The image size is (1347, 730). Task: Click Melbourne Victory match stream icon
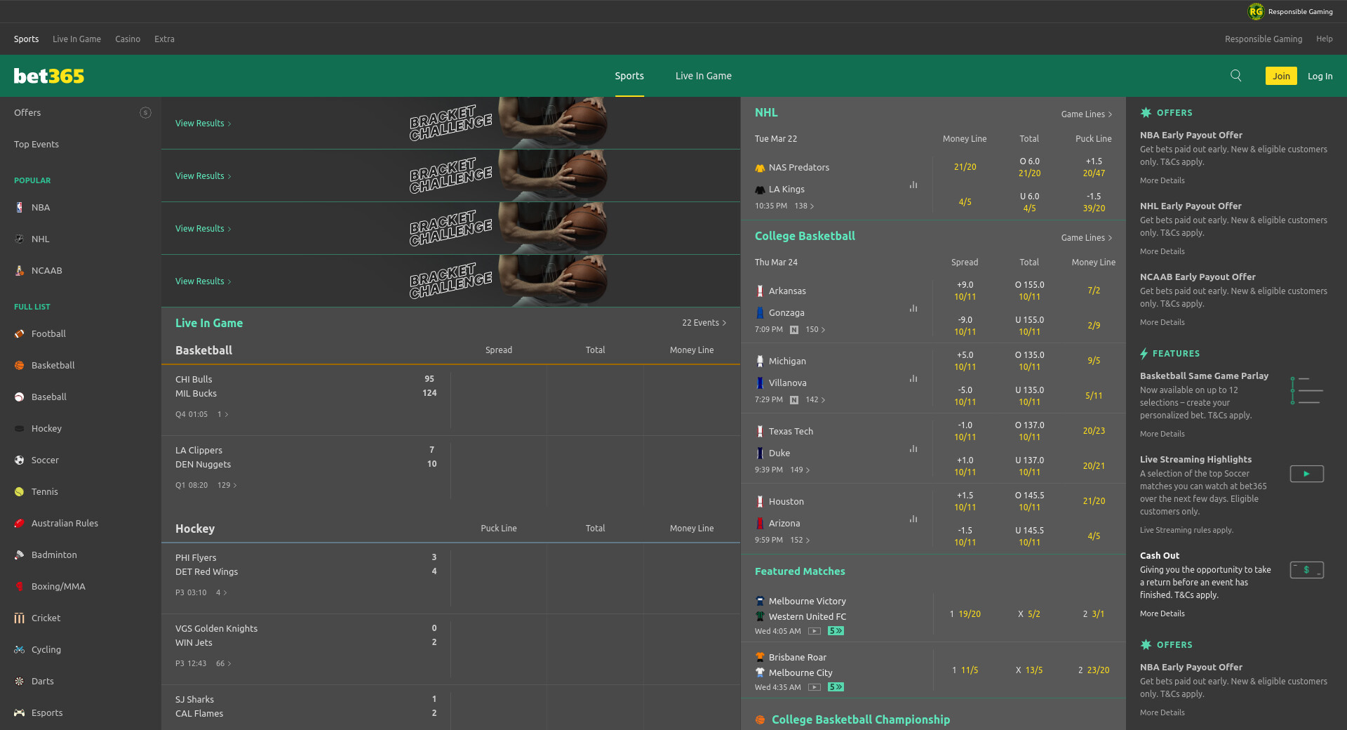(x=814, y=631)
